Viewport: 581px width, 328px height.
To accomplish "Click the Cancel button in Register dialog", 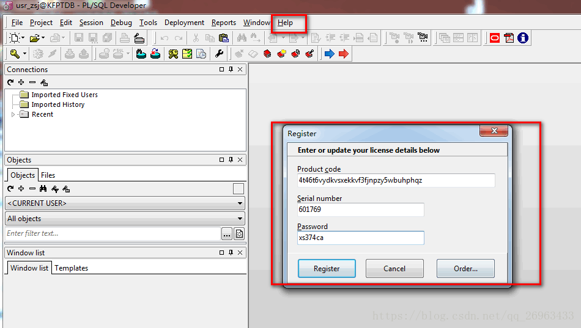I will 394,268.
